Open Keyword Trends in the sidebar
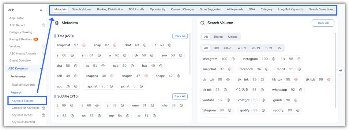349x130 pixels. [x=22, y=115]
